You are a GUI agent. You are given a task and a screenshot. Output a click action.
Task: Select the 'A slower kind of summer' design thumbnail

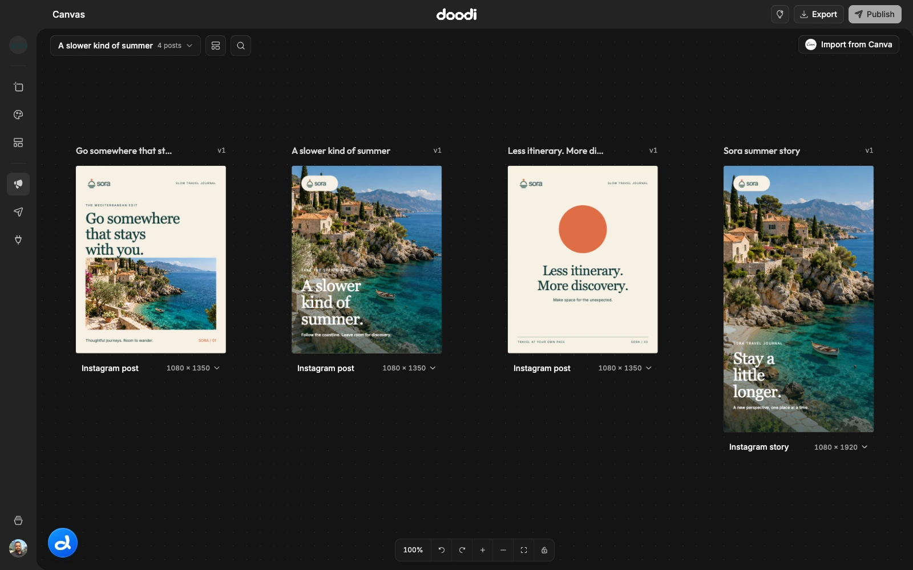point(366,259)
